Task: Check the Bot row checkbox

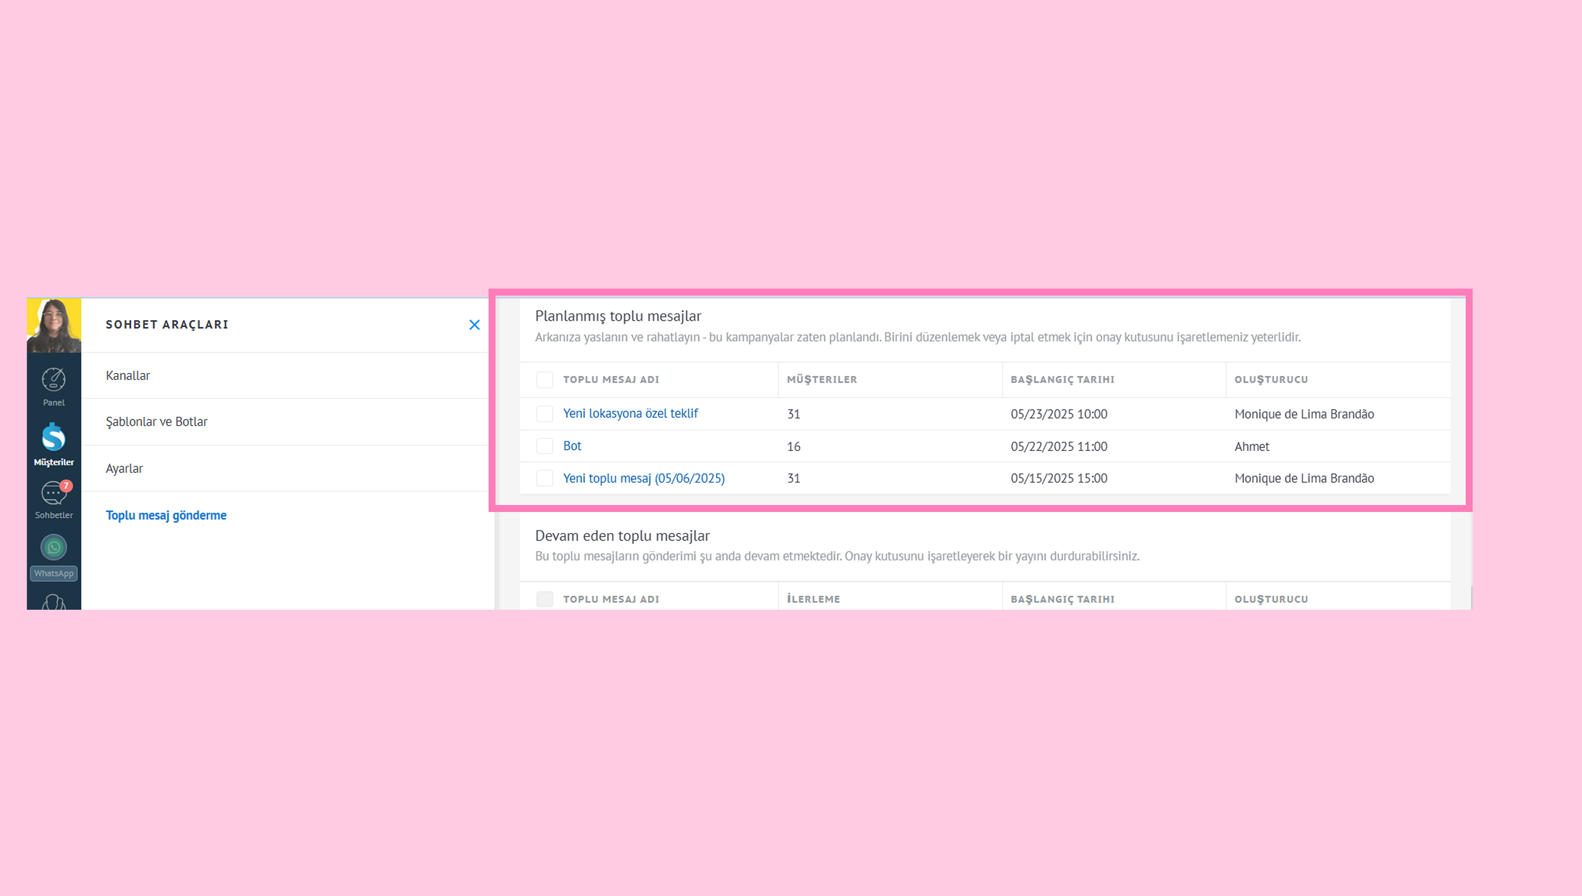Action: tap(544, 446)
